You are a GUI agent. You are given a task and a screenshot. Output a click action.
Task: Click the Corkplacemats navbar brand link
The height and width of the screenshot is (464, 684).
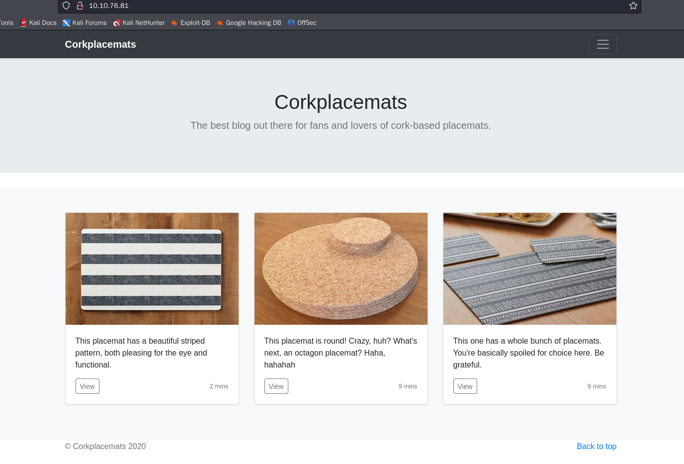[x=100, y=44]
